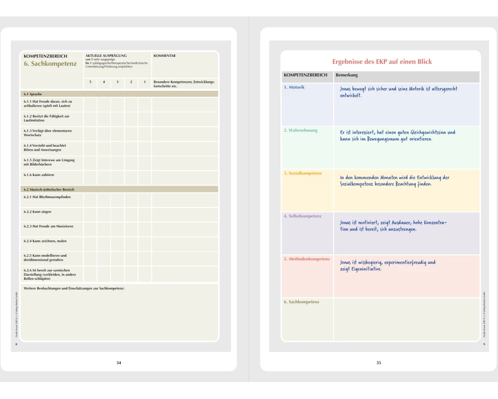Select the "1. Motorik" label
This screenshot has height=399, width=498.
[x=294, y=87]
